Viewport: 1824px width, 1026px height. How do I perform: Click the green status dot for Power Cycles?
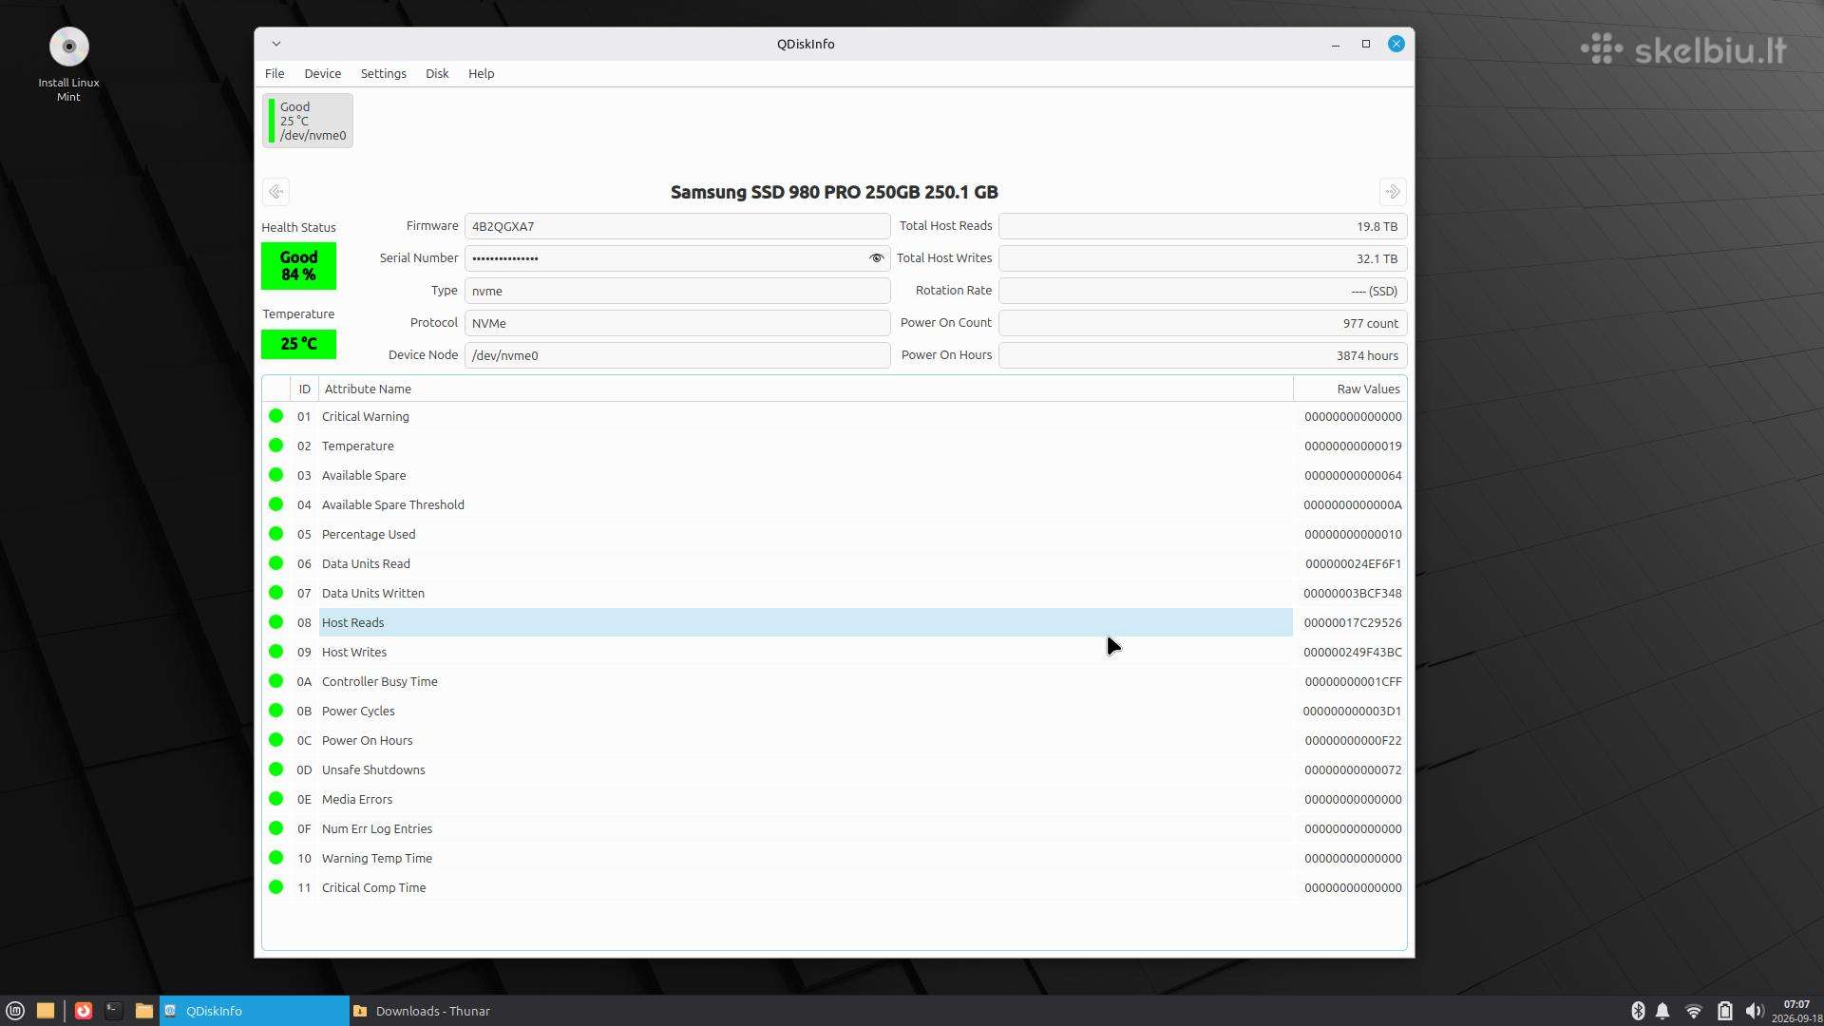(275, 711)
